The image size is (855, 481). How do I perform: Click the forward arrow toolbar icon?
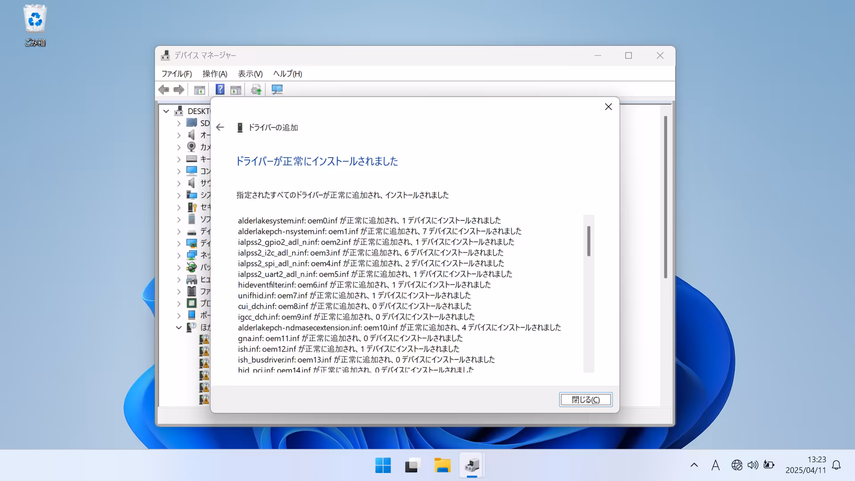pyautogui.click(x=179, y=90)
